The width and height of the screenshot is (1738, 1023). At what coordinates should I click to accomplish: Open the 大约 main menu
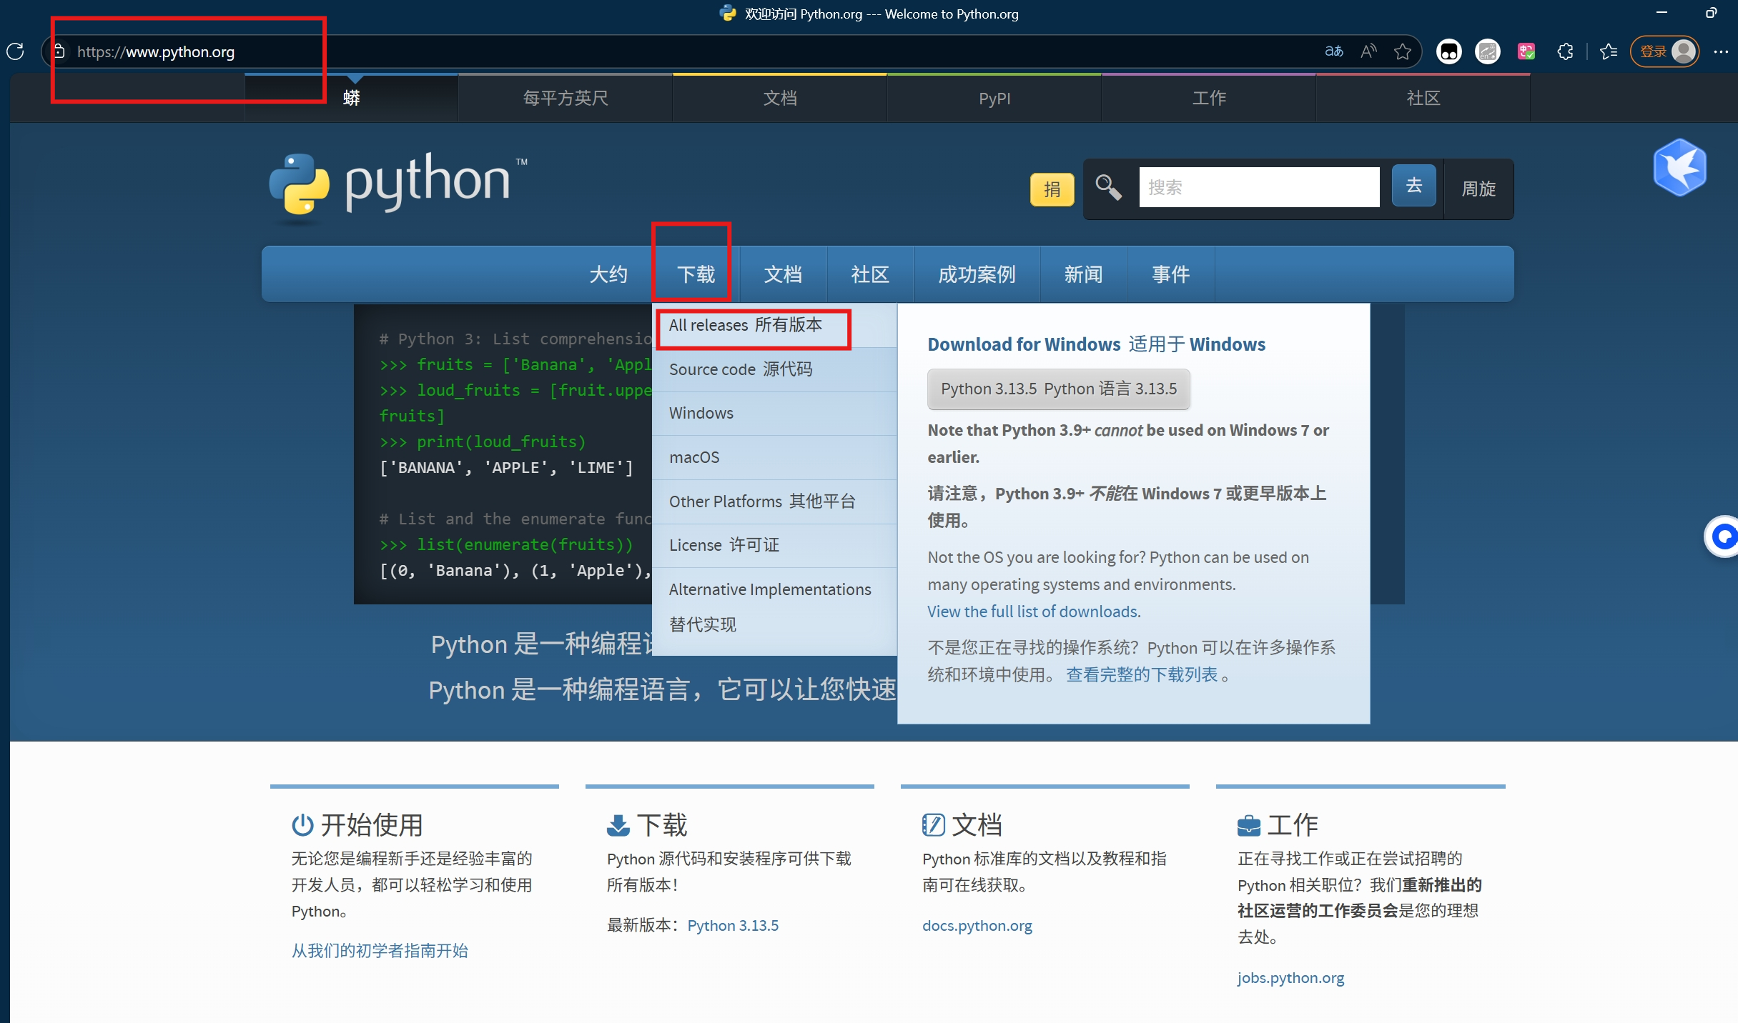608,274
